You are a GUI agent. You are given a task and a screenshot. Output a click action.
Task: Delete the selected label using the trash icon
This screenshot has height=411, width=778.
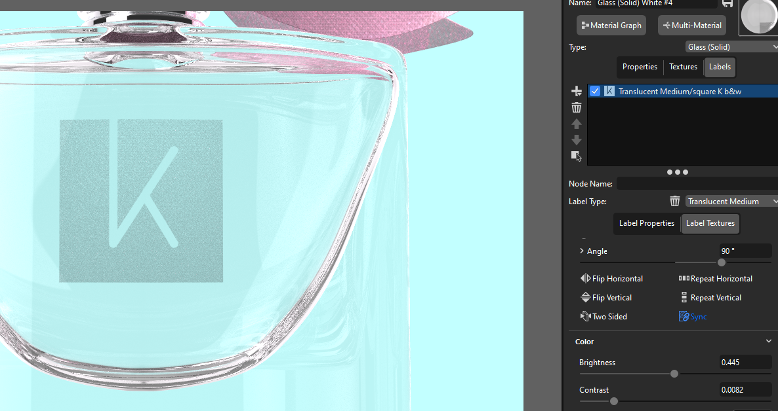click(576, 107)
